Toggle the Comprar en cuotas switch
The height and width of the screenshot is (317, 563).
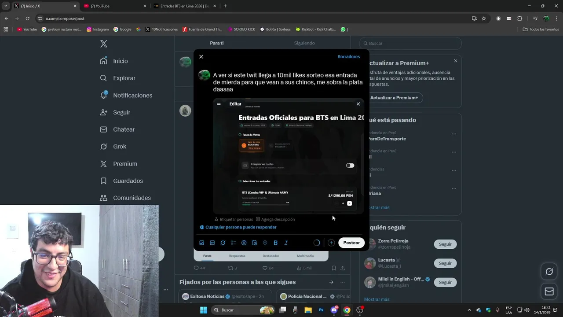point(350,166)
